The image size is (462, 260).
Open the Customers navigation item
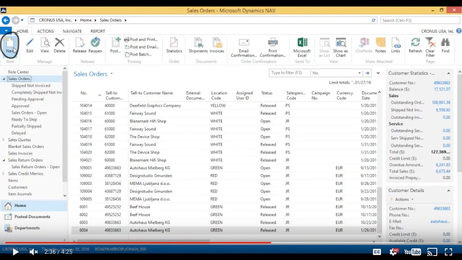(18, 187)
